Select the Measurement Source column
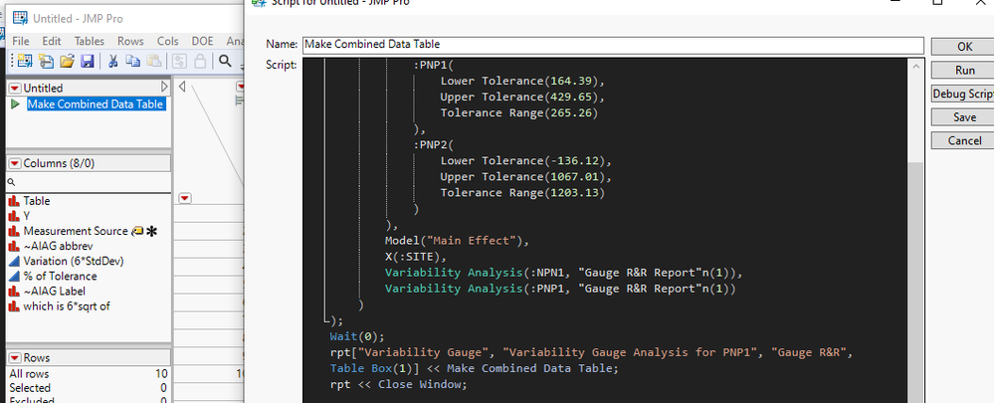The image size is (994, 403). tap(76, 231)
